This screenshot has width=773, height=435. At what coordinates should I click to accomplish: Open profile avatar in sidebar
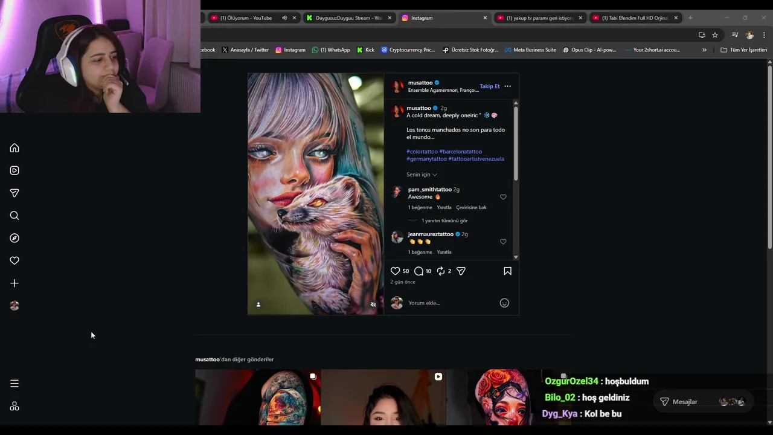pyautogui.click(x=14, y=306)
